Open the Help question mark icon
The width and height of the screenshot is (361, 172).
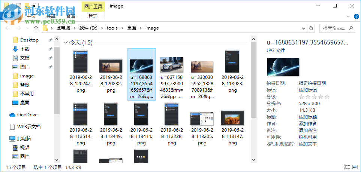(x=356, y=16)
